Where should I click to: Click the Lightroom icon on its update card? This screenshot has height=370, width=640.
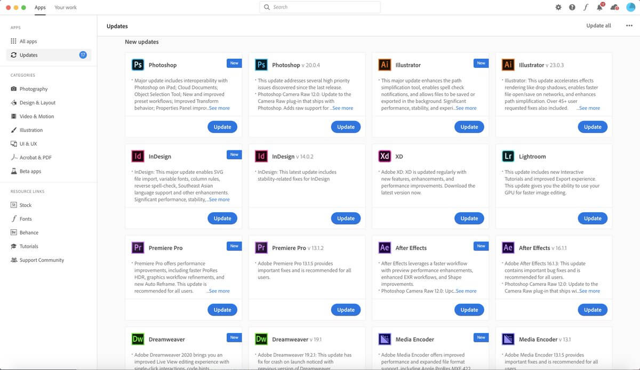pos(508,156)
